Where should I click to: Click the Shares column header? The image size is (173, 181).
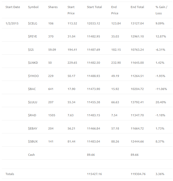click(x=53, y=7)
